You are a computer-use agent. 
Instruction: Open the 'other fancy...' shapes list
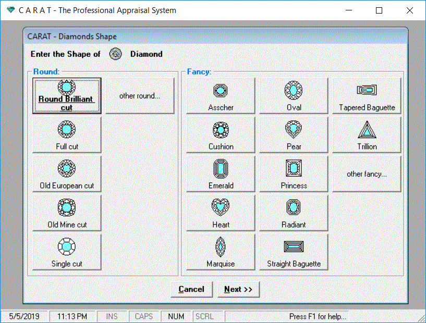pyautogui.click(x=367, y=174)
